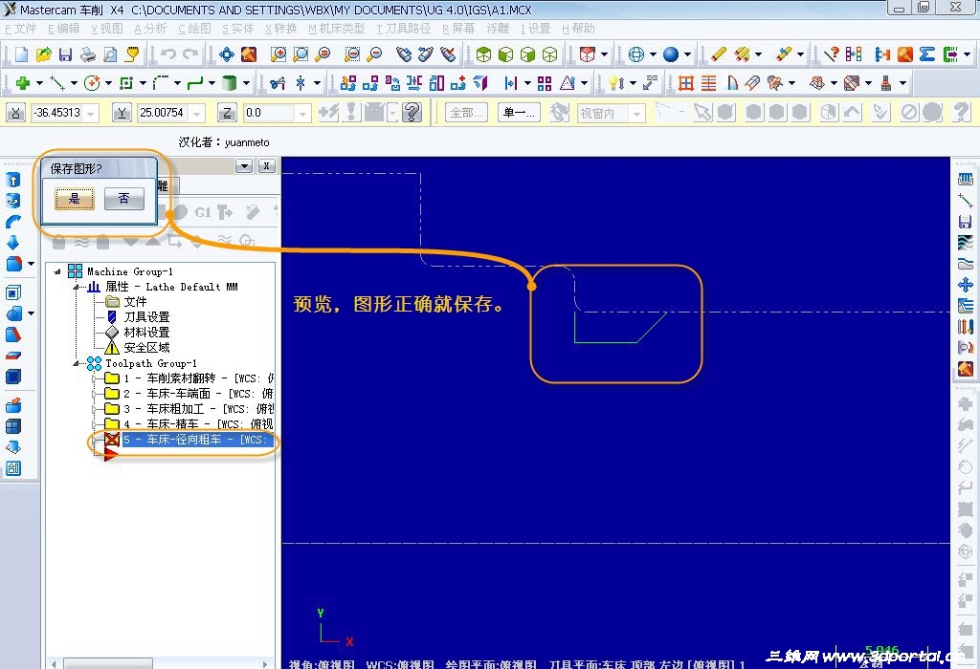Fit geometry to screen with the blue arrows icon

tap(226, 54)
